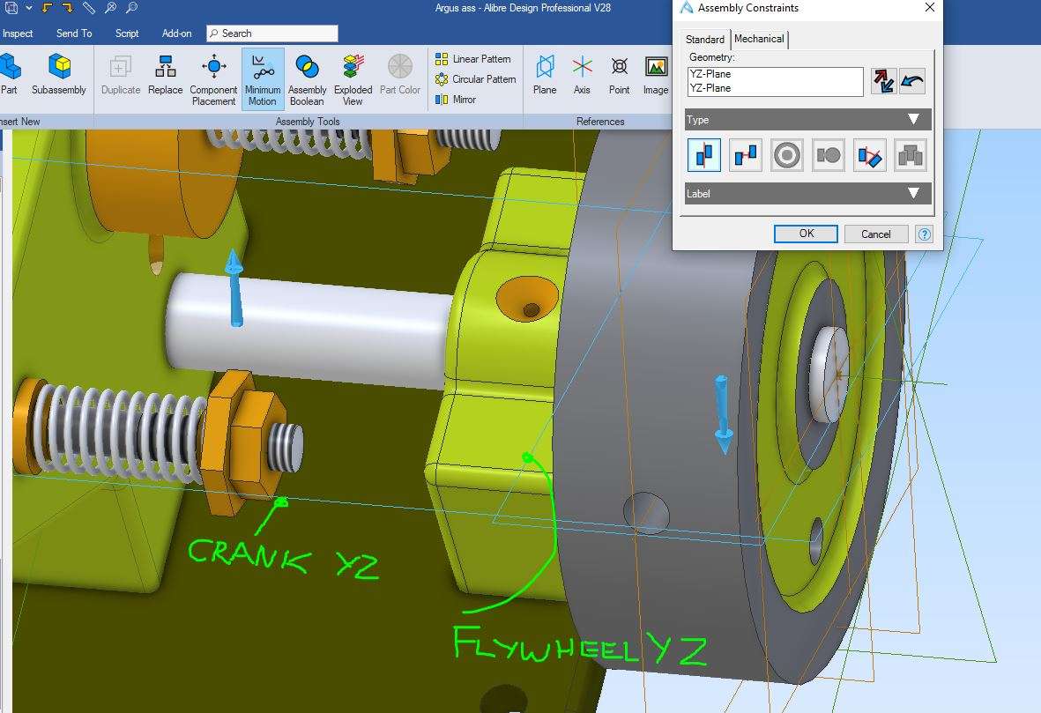Start a Circular Pattern
The height and width of the screenshot is (713, 1041).
point(475,79)
